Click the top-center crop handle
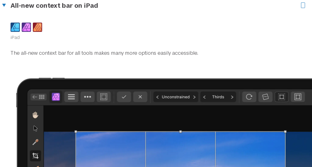 tap(180, 132)
